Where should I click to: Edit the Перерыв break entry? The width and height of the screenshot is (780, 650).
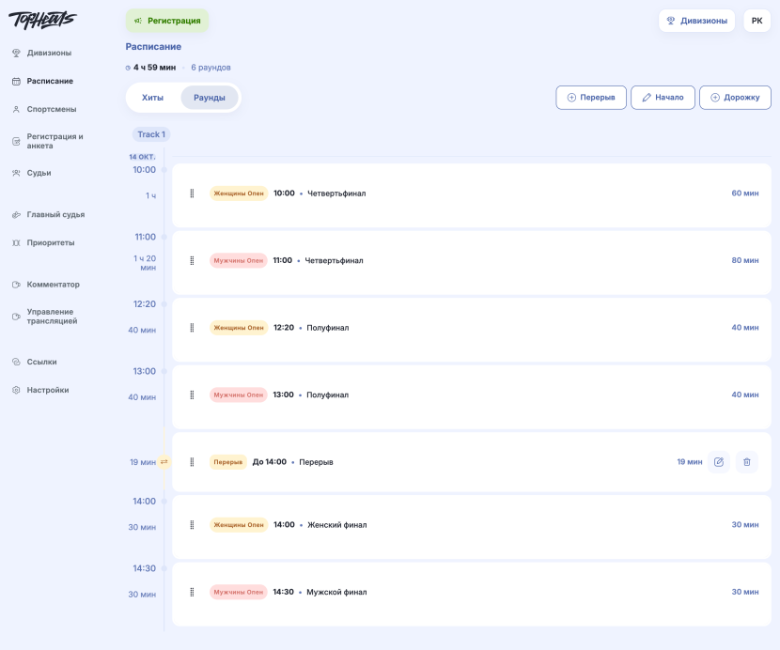[719, 462]
